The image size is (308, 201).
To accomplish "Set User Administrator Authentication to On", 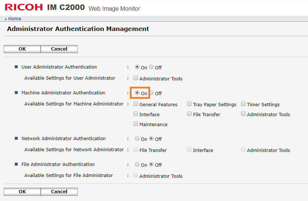I will 137,67.
